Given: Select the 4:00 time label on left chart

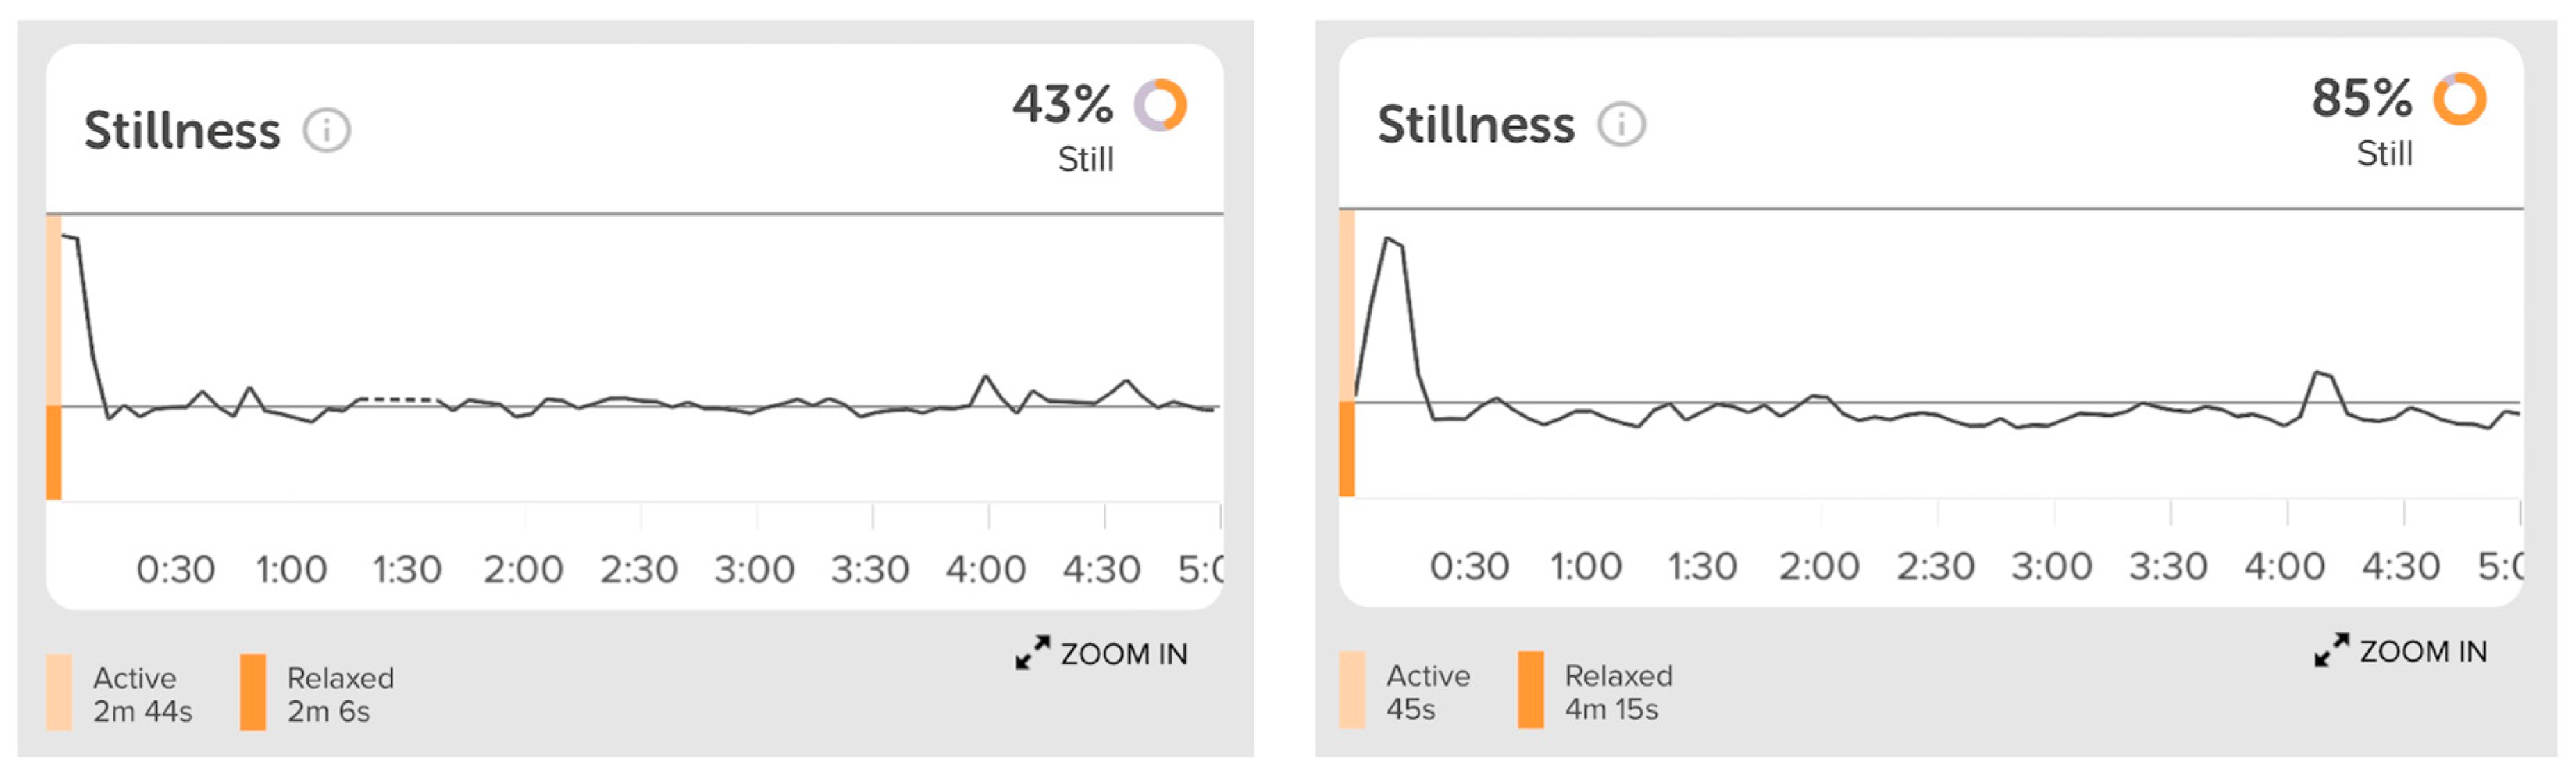Looking at the screenshot, I should [x=986, y=571].
